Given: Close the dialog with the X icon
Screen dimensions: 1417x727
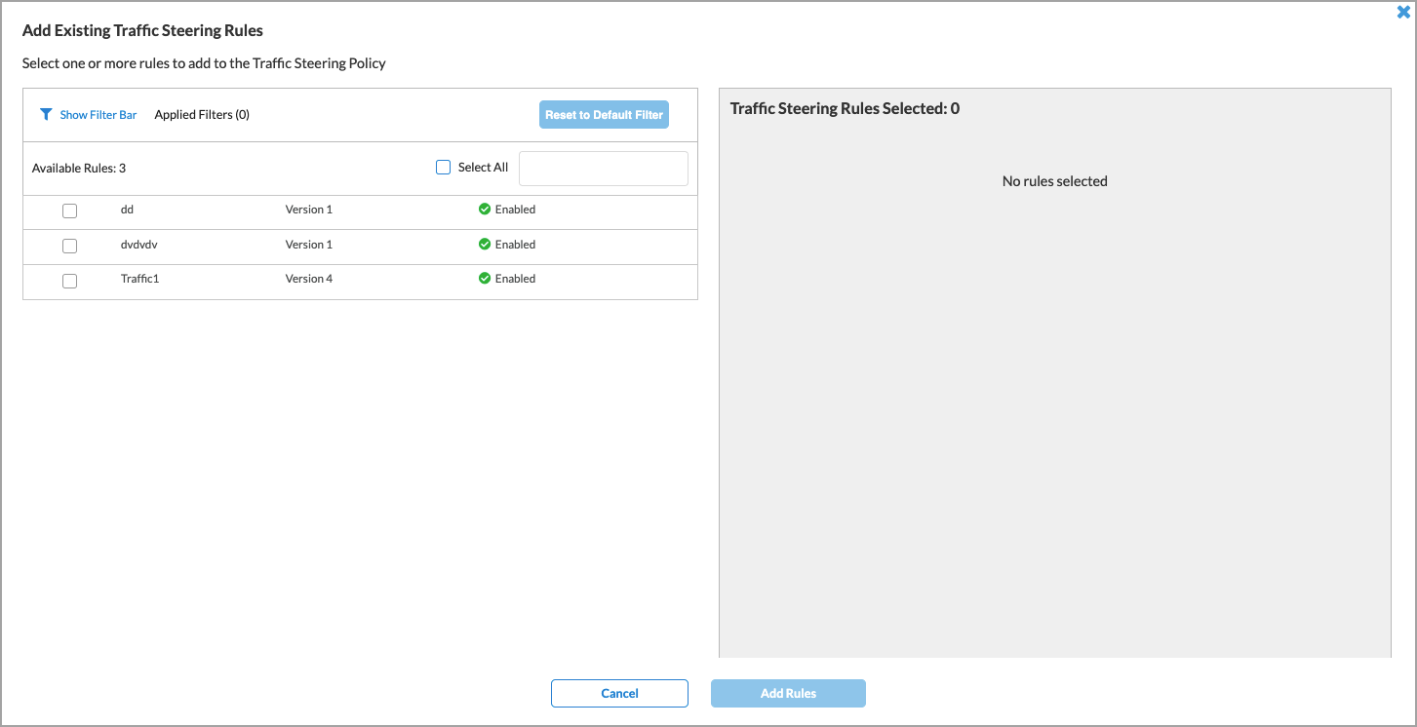Looking at the screenshot, I should 1403,12.
